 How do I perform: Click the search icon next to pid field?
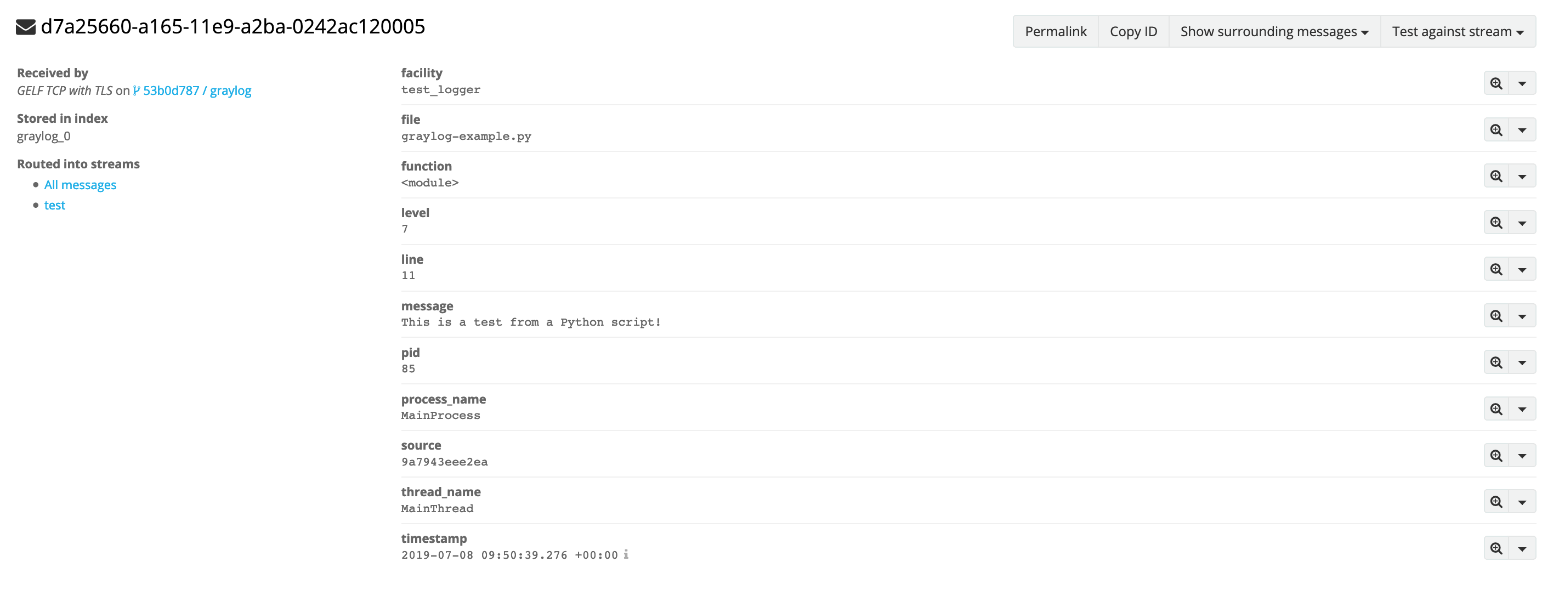[1496, 361]
